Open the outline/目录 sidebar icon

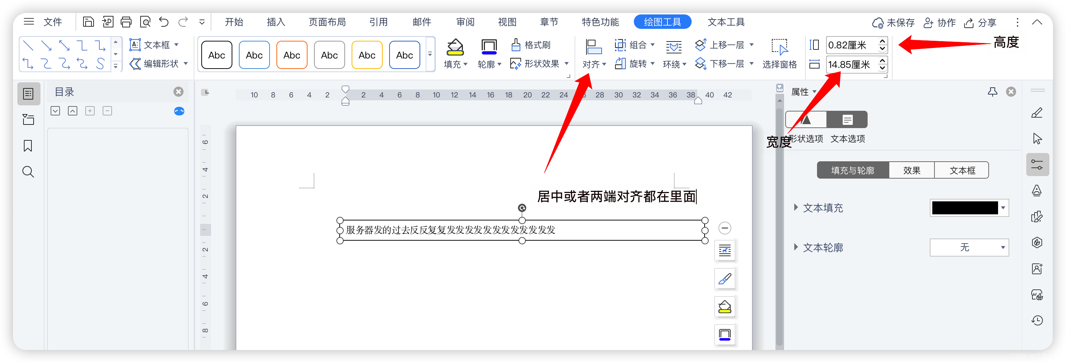click(28, 94)
